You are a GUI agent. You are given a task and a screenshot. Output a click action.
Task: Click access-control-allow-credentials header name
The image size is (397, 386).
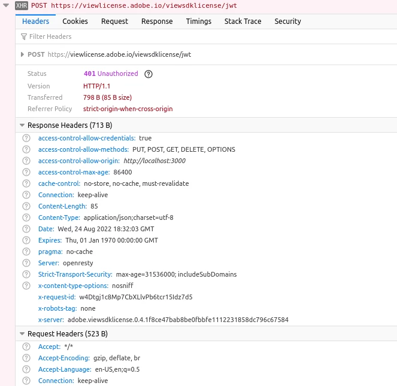point(87,138)
